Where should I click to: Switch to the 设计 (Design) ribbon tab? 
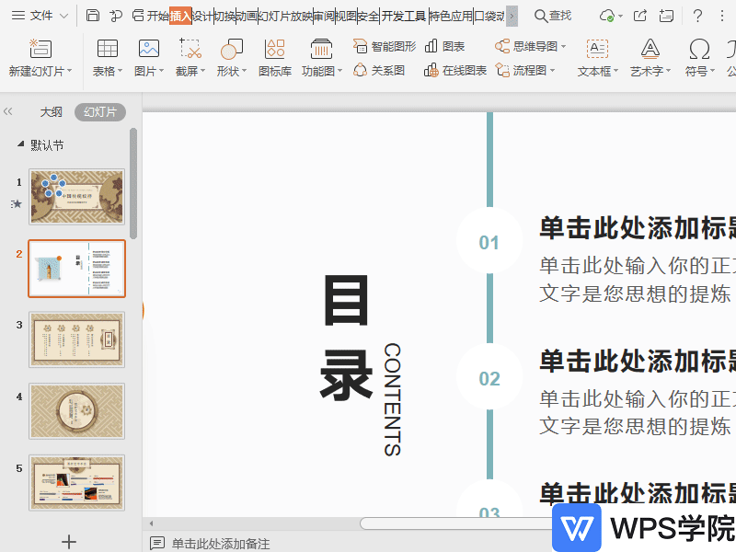click(203, 16)
